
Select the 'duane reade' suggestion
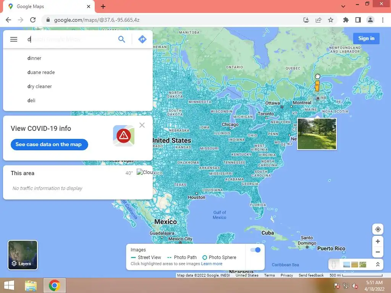78,72
